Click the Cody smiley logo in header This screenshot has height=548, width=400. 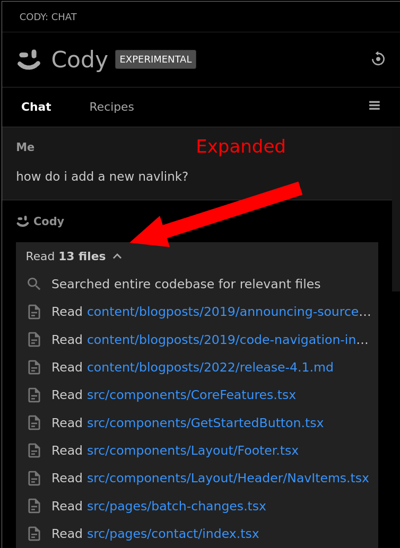click(x=29, y=60)
